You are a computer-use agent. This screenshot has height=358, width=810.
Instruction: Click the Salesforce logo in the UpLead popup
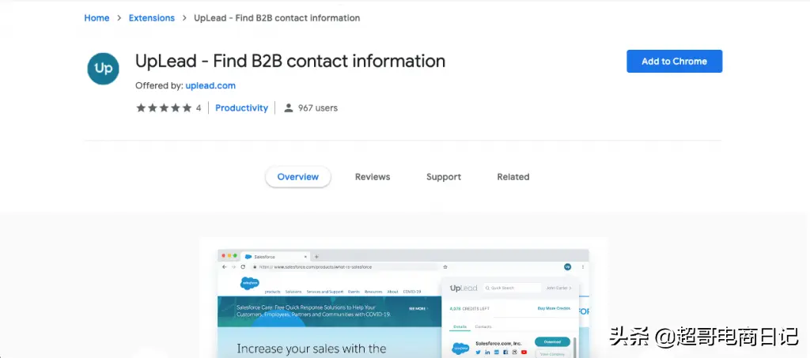click(460, 349)
